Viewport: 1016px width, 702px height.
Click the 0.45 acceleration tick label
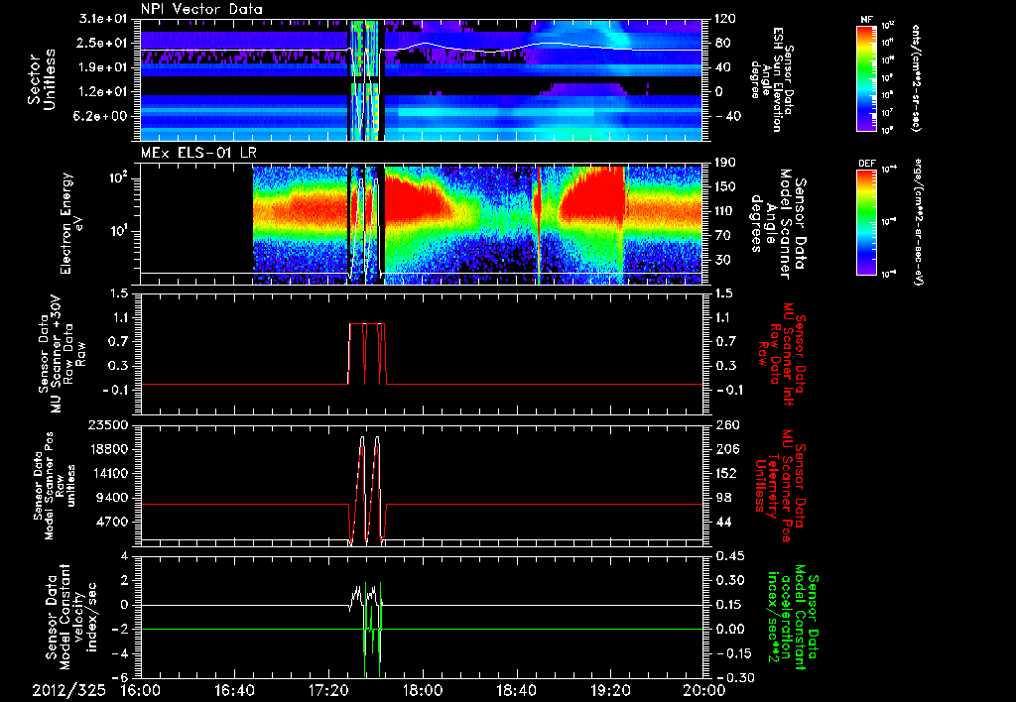(729, 556)
